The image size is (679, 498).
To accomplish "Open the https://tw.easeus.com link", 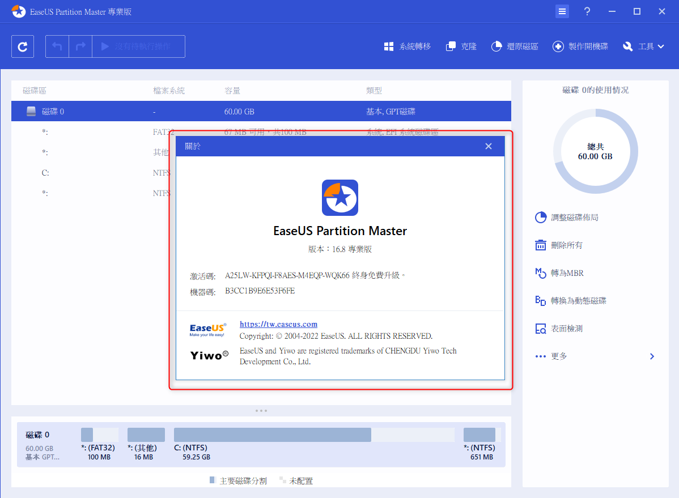I will 278,324.
